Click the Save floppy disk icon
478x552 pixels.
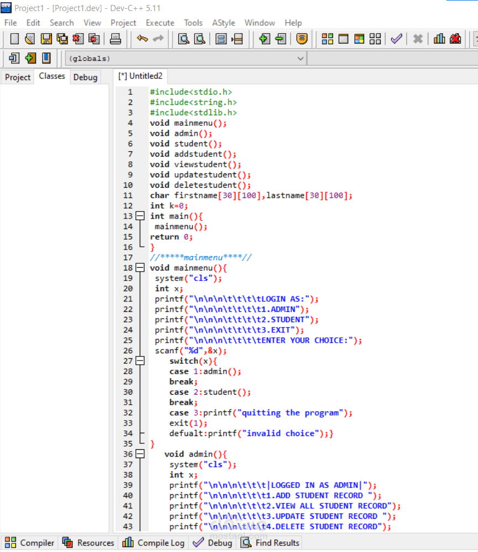[x=46, y=39]
